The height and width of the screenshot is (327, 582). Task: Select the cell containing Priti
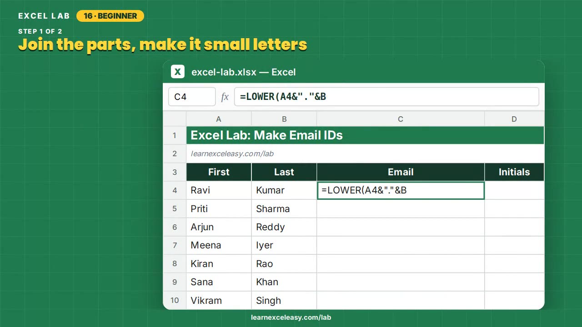tap(219, 208)
